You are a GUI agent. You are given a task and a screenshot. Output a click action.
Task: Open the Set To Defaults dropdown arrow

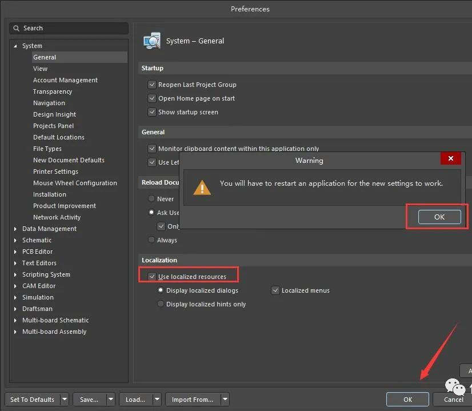[65, 399]
